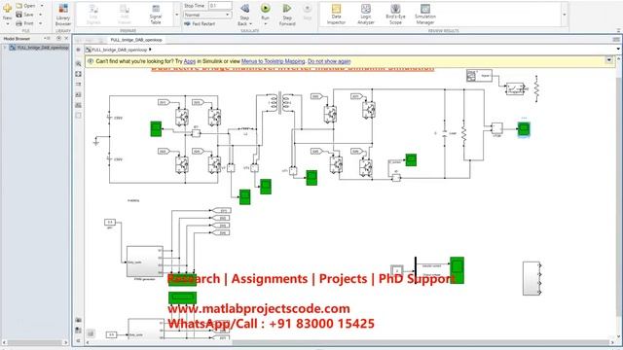The width and height of the screenshot is (623, 350).
Task: Open the Apps link in notification bar
Action: (x=190, y=61)
